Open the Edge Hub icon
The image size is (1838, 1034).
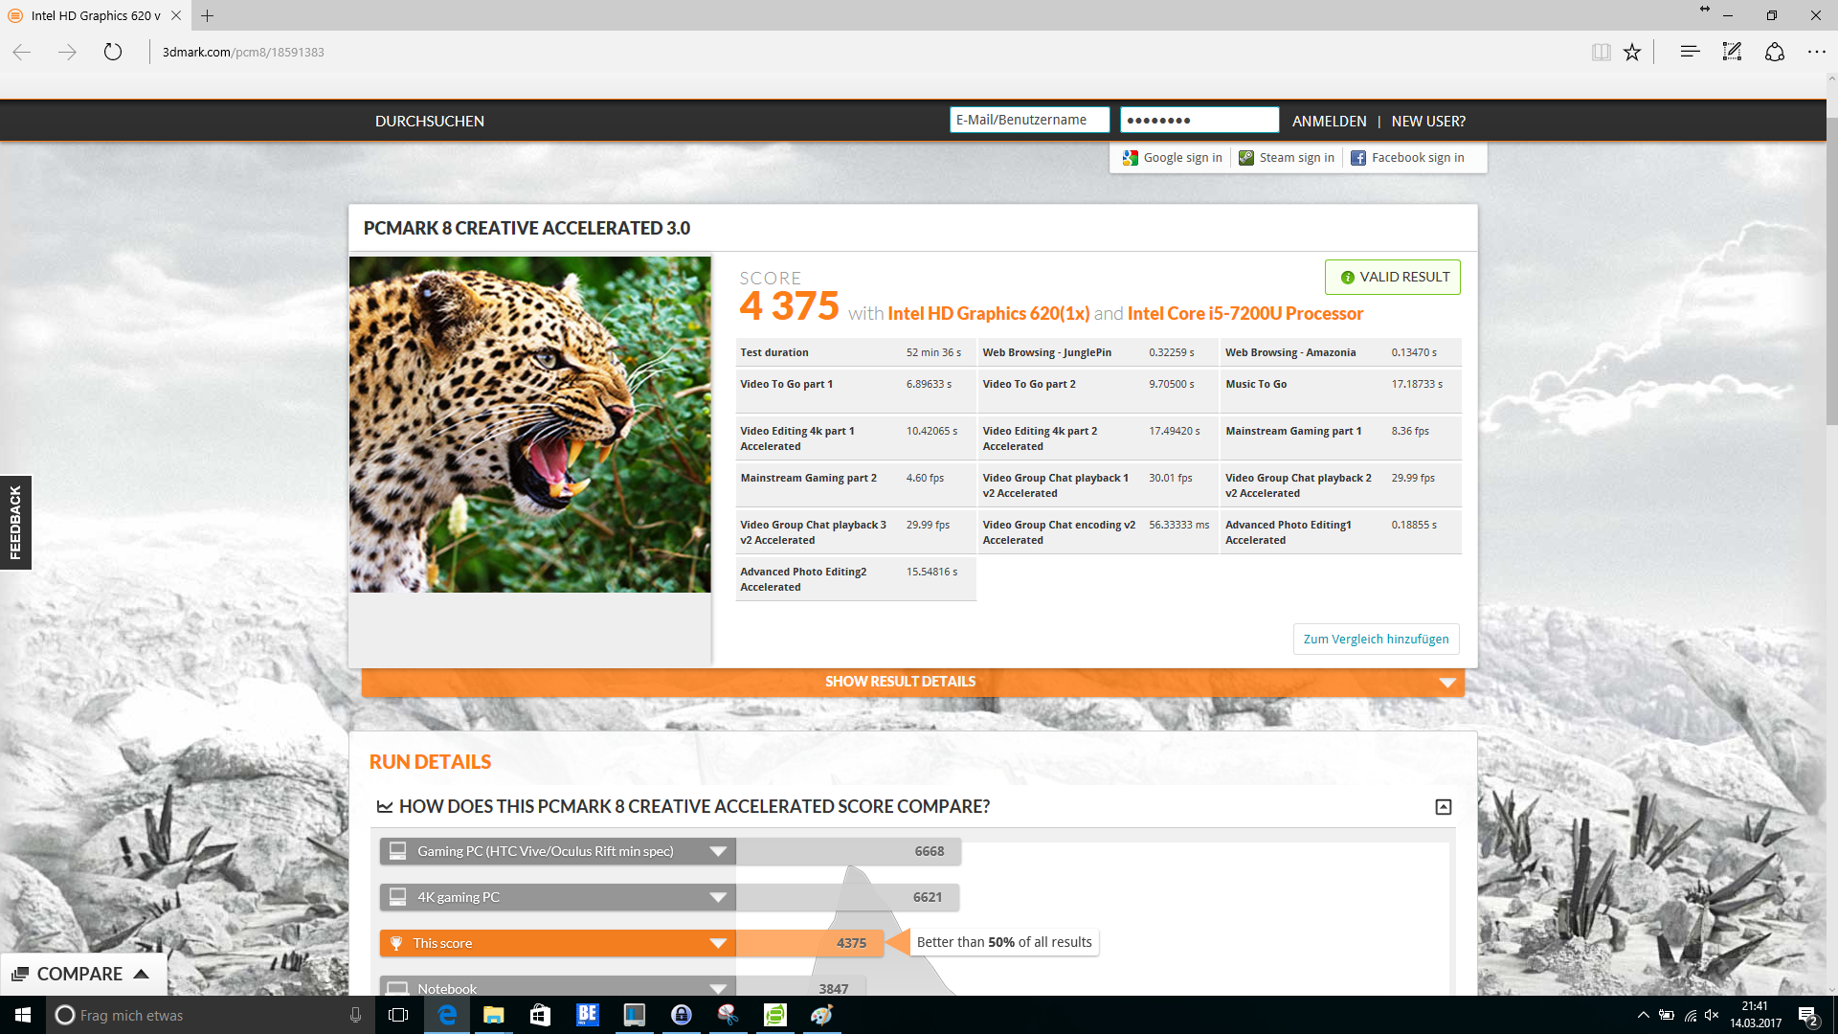pos(1690,52)
